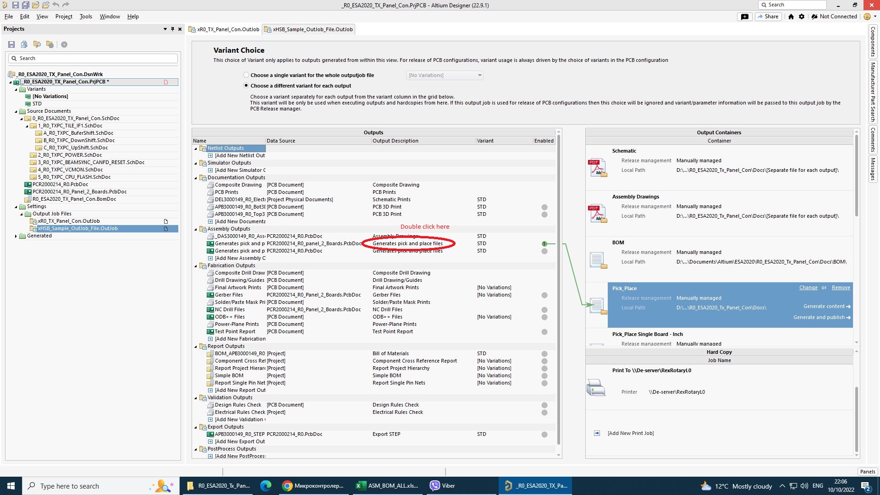
Task: Pin the Projects panel
Action: pyautogui.click(x=172, y=29)
